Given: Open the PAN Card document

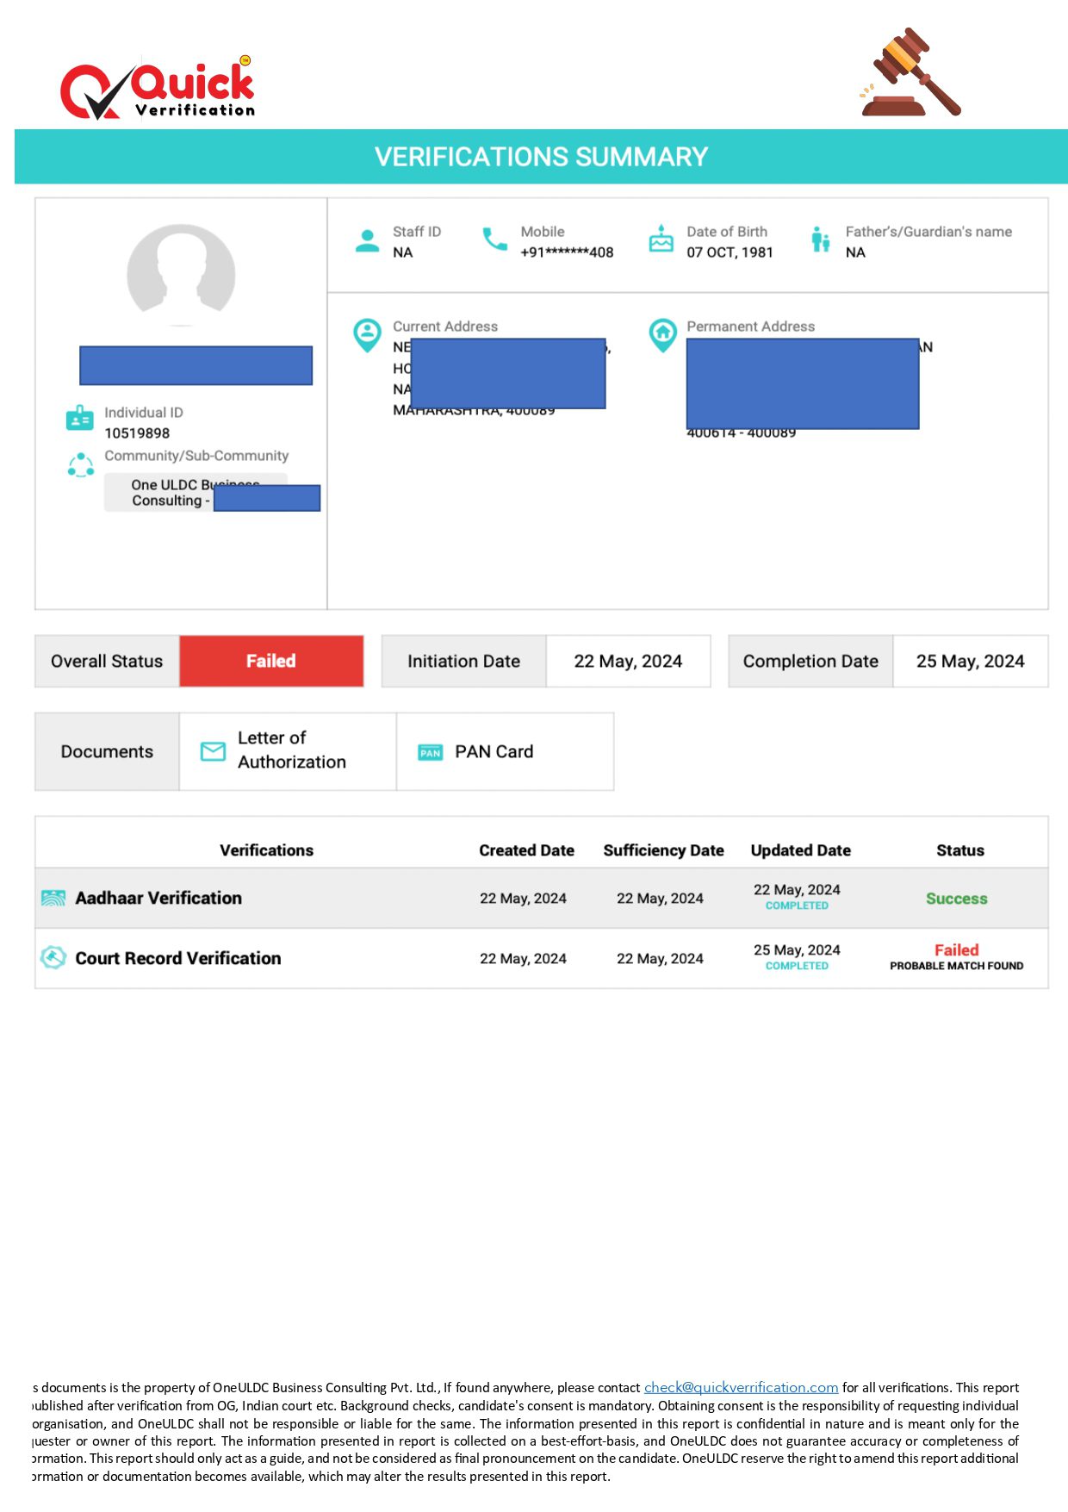Looking at the screenshot, I should pyautogui.click(x=493, y=751).
